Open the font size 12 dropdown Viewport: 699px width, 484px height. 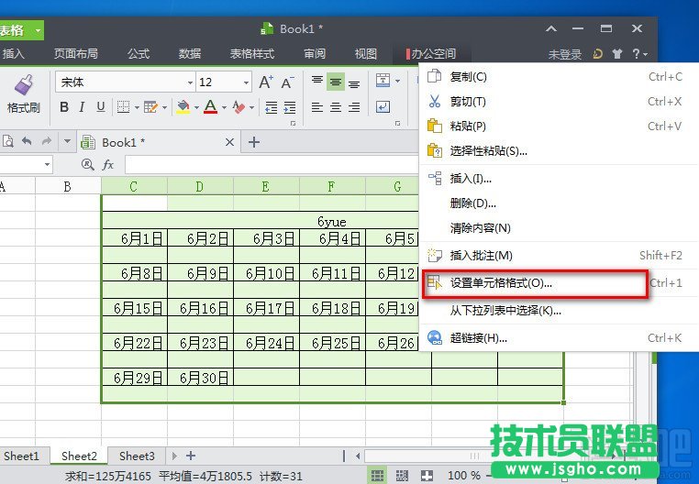coord(246,82)
